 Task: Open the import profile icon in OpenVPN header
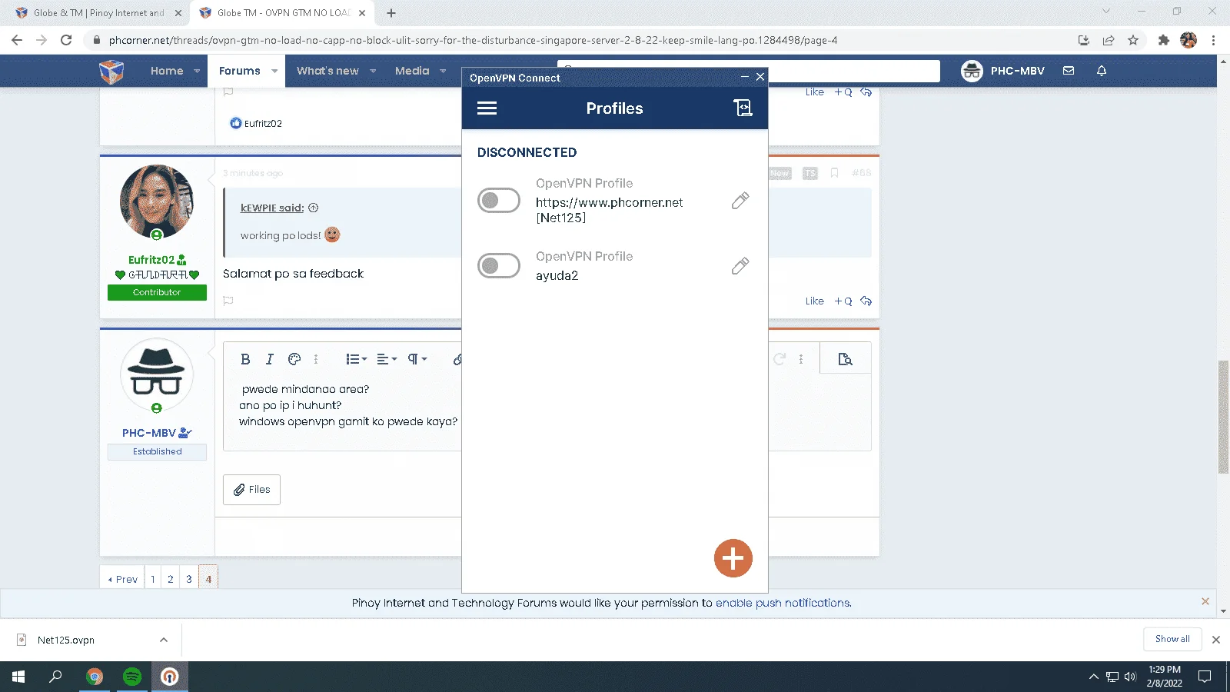pyautogui.click(x=743, y=108)
